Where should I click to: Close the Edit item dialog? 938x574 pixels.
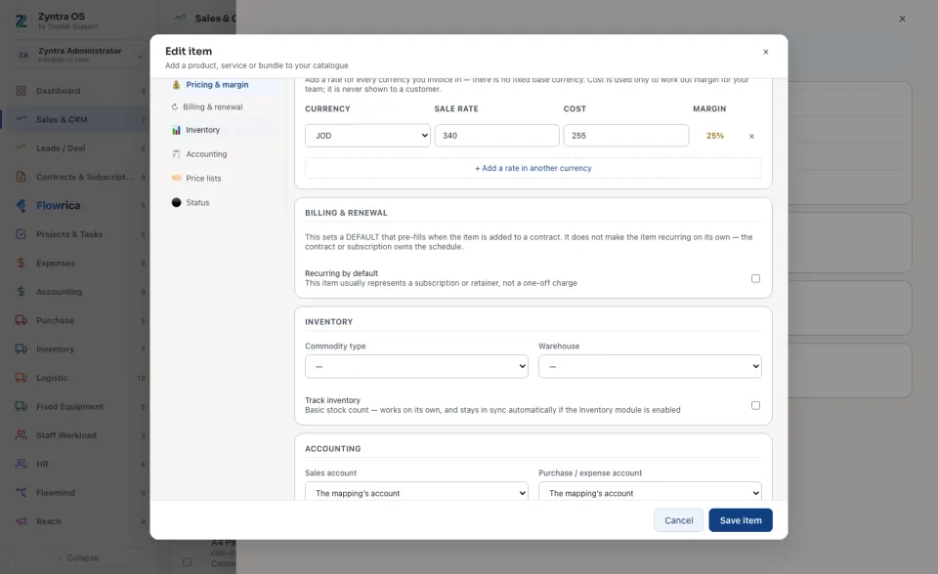(766, 52)
